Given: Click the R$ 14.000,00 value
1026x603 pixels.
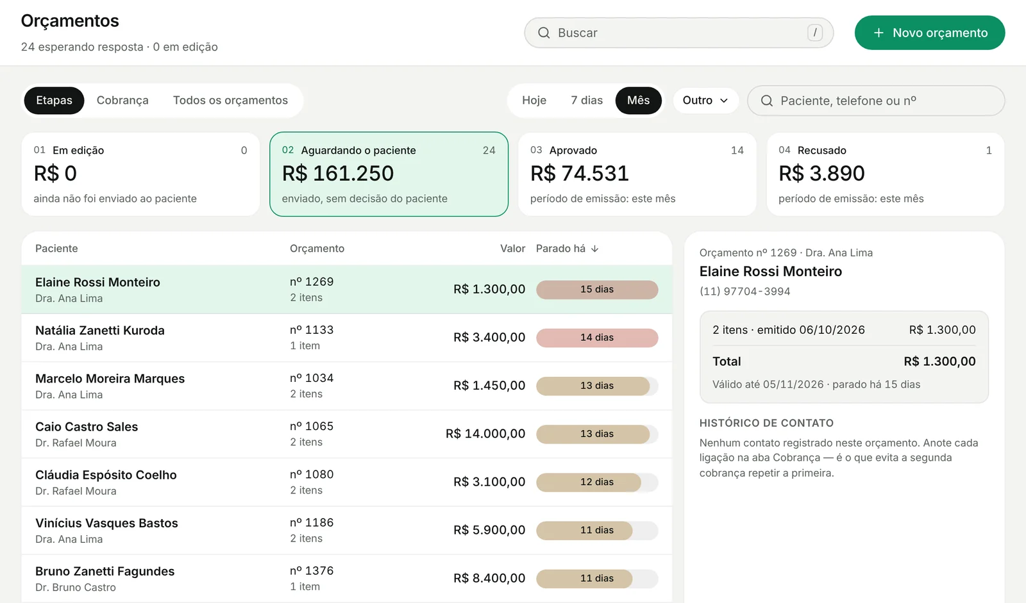Looking at the screenshot, I should 485,434.
